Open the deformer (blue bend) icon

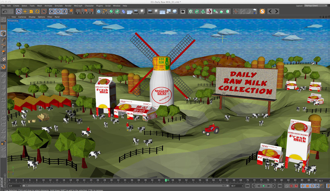click(123, 12)
